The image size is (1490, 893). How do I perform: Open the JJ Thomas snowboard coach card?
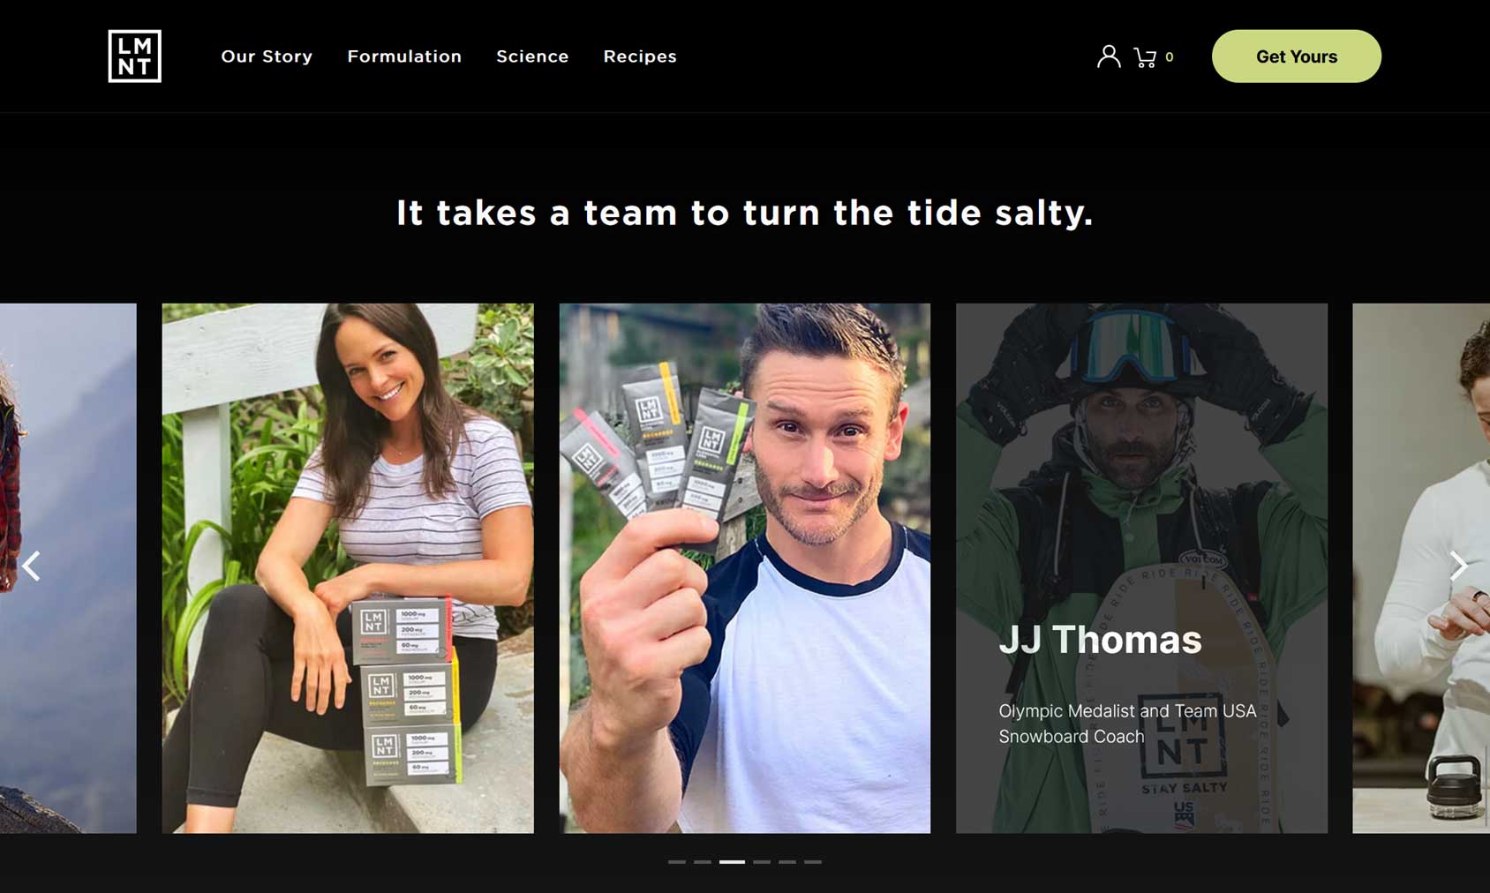click(1141, 568)
